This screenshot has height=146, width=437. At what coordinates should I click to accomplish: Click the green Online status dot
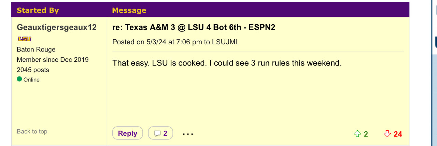pos(19,79)
